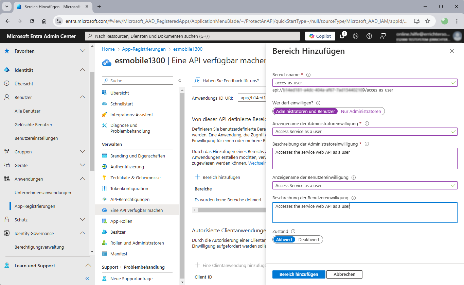Viewport: 464px width, 285px height.
Task: Open Manifest
Action: (119, 254)
